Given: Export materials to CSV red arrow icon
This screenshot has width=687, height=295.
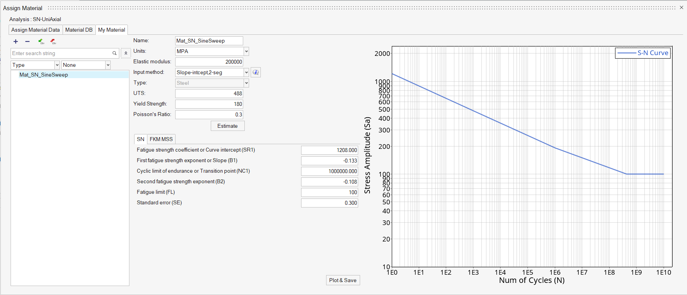Looking at the screenshot, I should [x=53, y=41].
